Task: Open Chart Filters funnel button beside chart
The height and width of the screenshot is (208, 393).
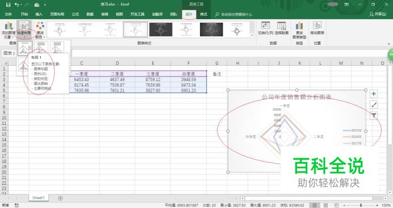Action: coord(374,116)
